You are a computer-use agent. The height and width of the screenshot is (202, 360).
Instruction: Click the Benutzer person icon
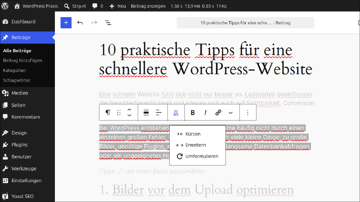tap(5, 157)
